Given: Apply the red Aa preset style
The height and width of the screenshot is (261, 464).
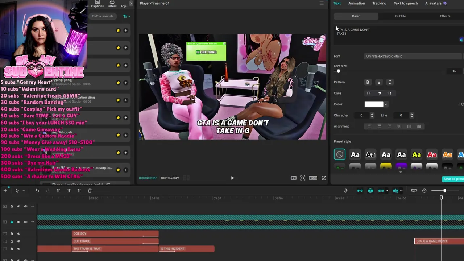Looking at the screenshot, I should pyautogui.click(x=432, y=155).
